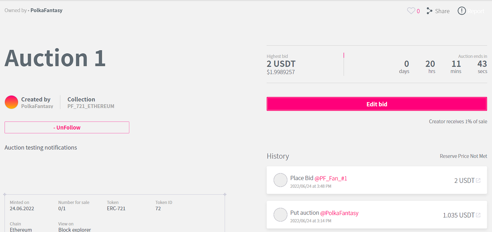
Task: Click the Share icon
Action: [x=429, y=11]
